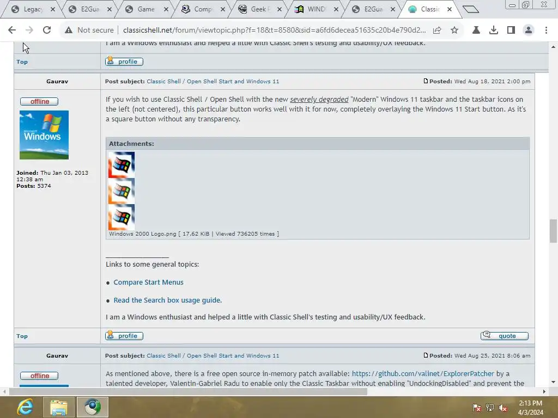
Task: Click the horizontal scrollbar left arrow
Action: [4, 392]
